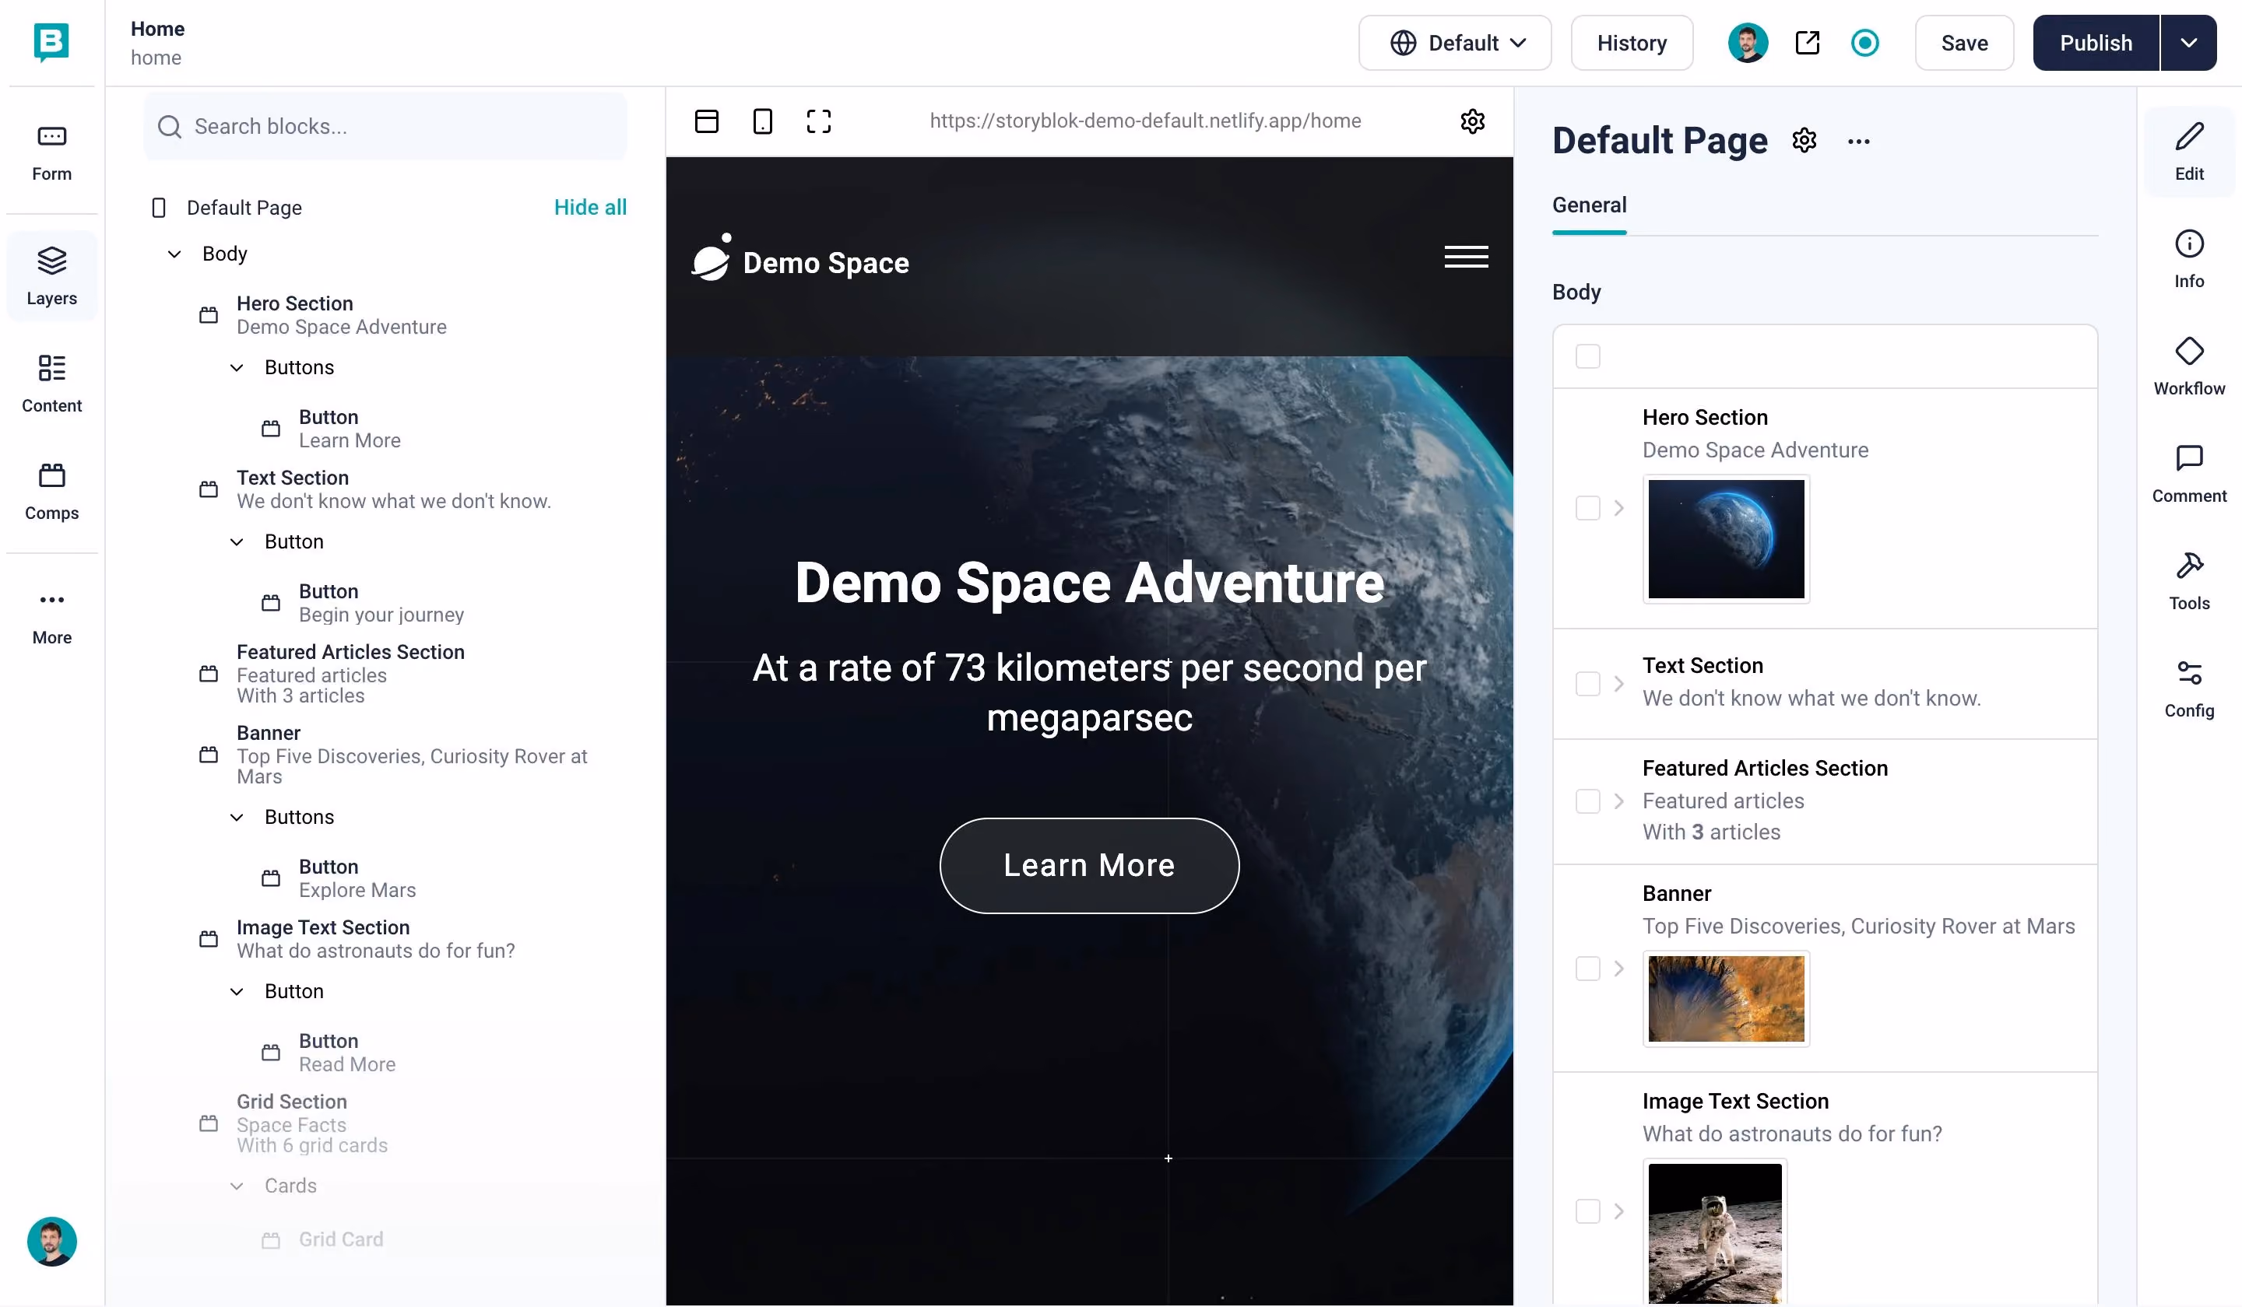
Task: Switch preview to mobile device view
Action: pyautogui.click(x=762, y=121)
